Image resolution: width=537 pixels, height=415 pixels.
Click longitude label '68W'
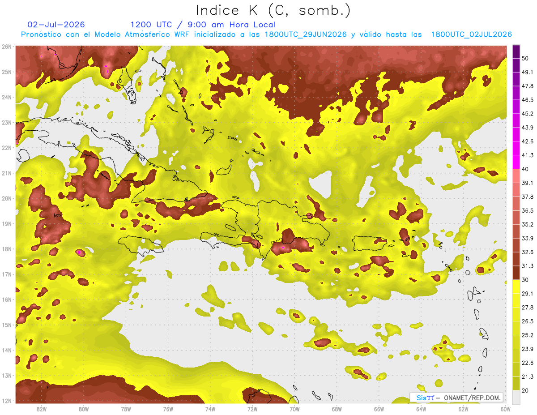pos(337,409)
